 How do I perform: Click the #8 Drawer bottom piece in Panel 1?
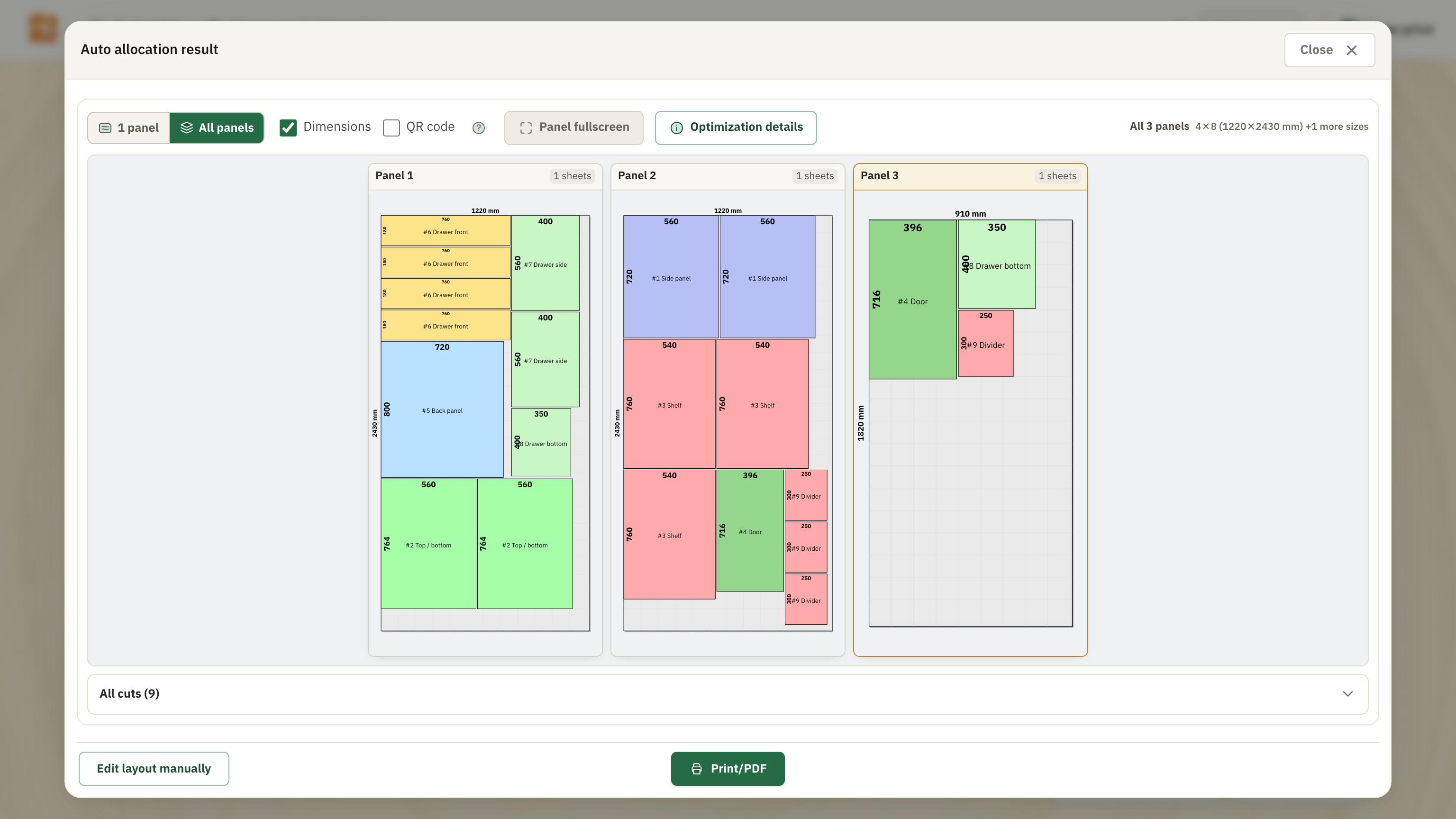pos(541,443)
